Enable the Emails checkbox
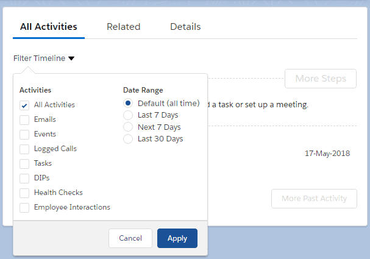Image resolution: width=370 pixels, height=259 pixels. coord(24,119)
